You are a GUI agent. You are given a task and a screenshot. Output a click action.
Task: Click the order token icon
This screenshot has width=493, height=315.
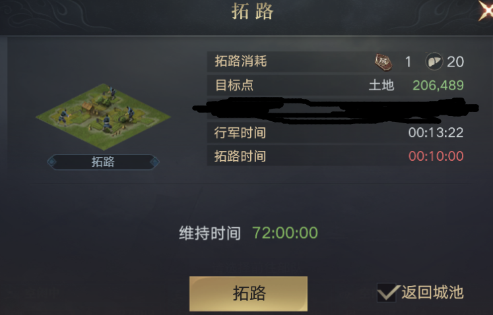click(x=383, y=62)
